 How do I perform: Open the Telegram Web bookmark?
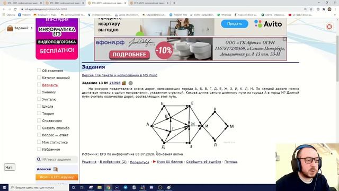point(179,15)
